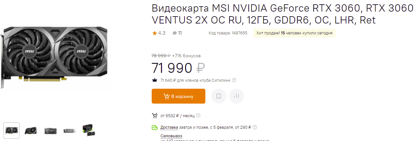The width and height of the screenshot is (414, 141).
Task: Add product with "В корзину" button
Action: click(x=179, y=96)
